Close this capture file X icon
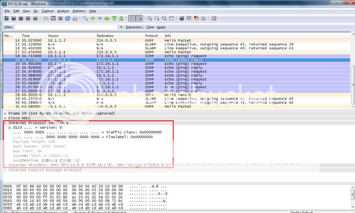This screenshot has height=213, width=355. point(60,18)
